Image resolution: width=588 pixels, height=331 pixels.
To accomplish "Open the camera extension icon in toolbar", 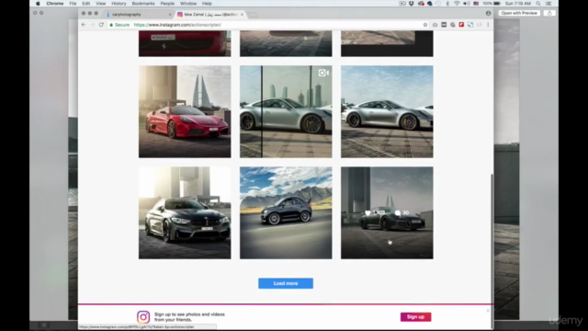I will (435, 25).
